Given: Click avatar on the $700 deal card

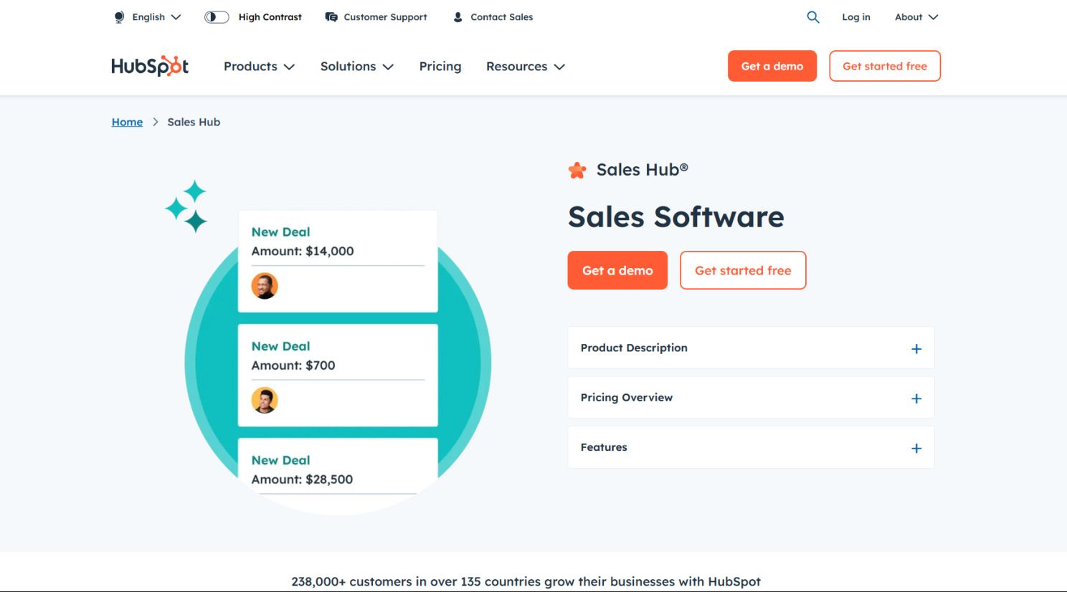Looking at the screenshot, I should click(265, 400).
